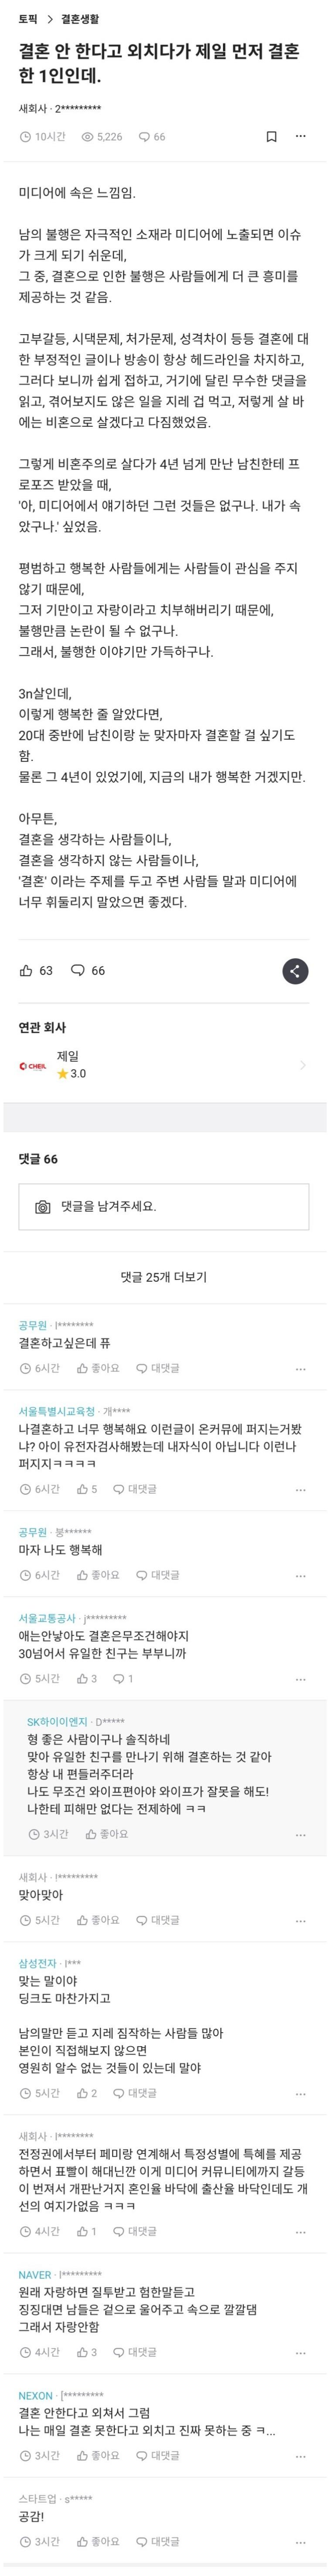The height and width of the screenshot is (2576, 328).
Task: Open the post's three-dot options menu
Action: coord(301,136)
